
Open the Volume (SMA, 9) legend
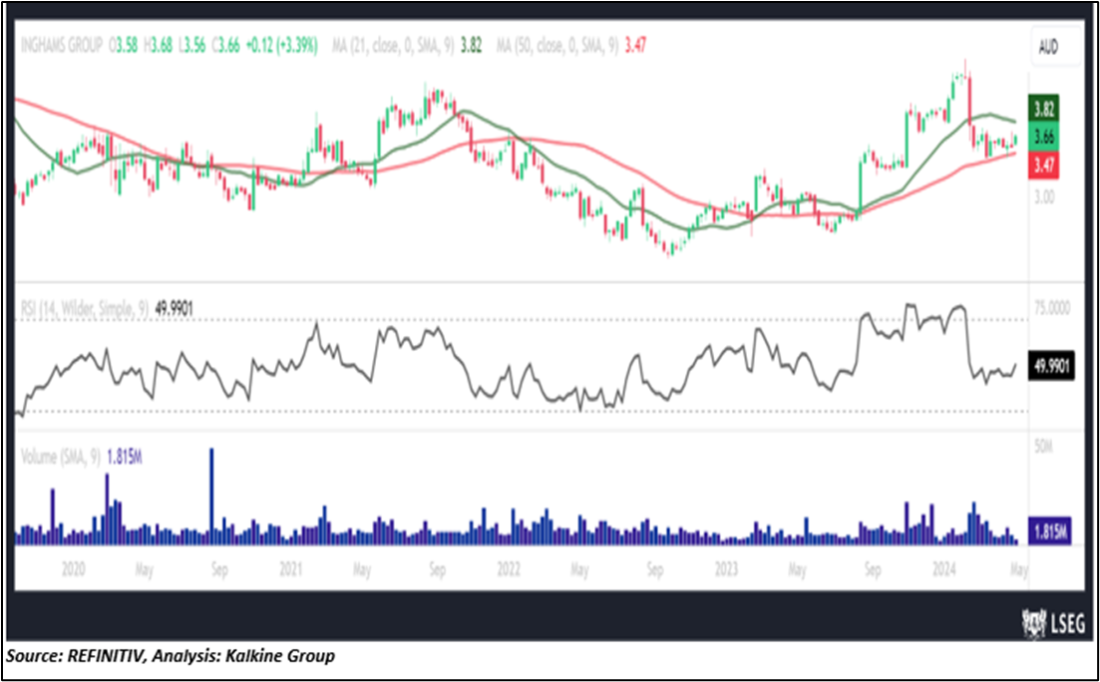click(62, 458)
